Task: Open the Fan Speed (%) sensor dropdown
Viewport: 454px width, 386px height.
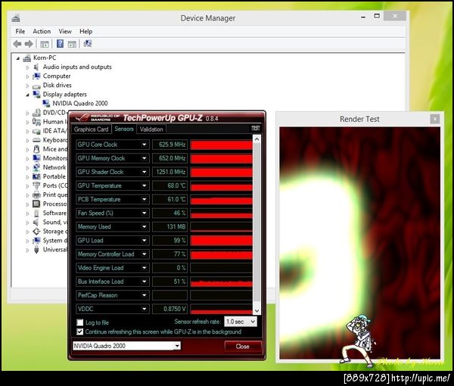Action: click(x=145, y=213)
